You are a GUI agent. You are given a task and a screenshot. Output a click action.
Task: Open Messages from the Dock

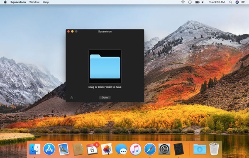[121, 149]
